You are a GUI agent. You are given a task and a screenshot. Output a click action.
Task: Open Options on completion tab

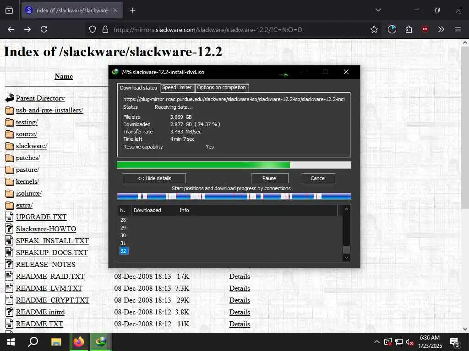221,87
